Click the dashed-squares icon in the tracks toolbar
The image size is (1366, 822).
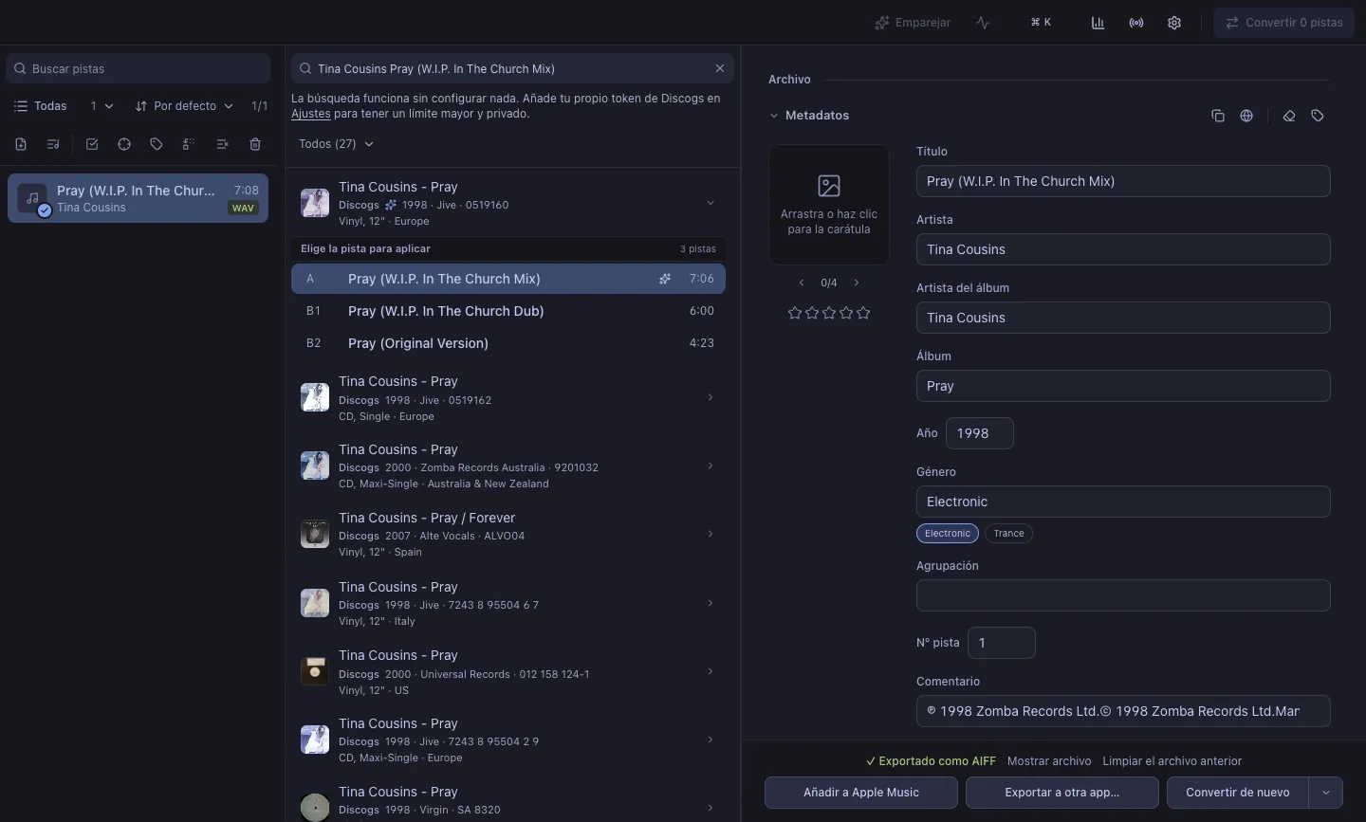(189, 144)
